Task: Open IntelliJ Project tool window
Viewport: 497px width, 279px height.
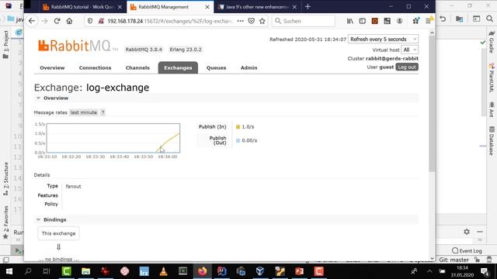Action: [x=5, y=45]
